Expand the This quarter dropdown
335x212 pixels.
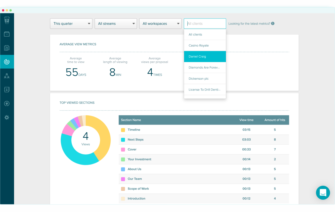tap(71, 23)
